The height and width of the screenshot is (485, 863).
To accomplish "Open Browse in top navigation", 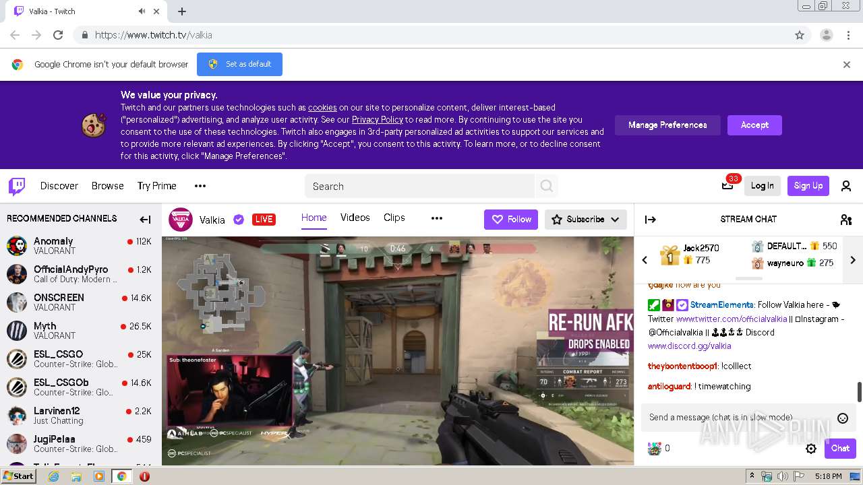I will point(108,186).
